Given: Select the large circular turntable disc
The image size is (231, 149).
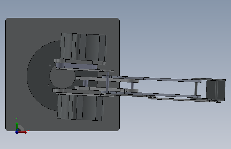Looking at the screenshot, I should [x=38, y=76].
